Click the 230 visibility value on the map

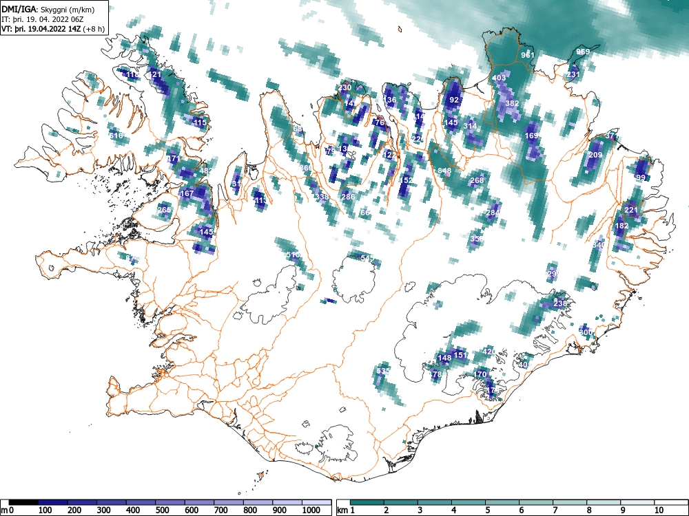click(x=345, y=87)
